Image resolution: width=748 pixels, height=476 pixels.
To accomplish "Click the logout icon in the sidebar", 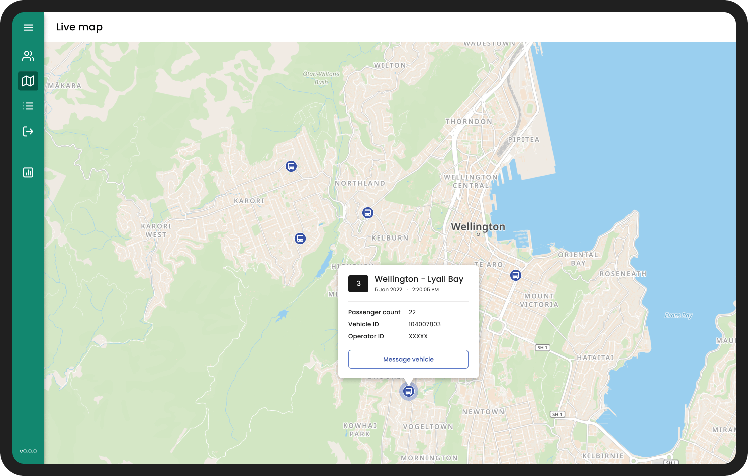I will pos(28,131).
